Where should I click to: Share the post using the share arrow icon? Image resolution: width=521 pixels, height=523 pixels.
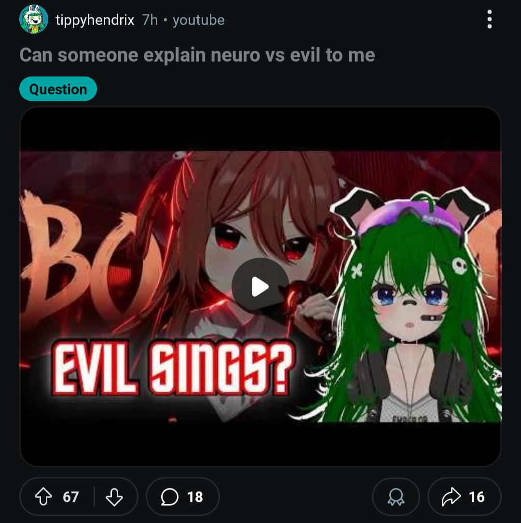[x=451, y=497]
